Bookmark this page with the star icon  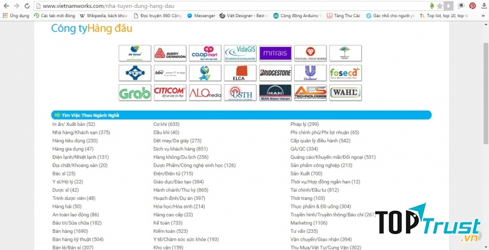[439, 6]
